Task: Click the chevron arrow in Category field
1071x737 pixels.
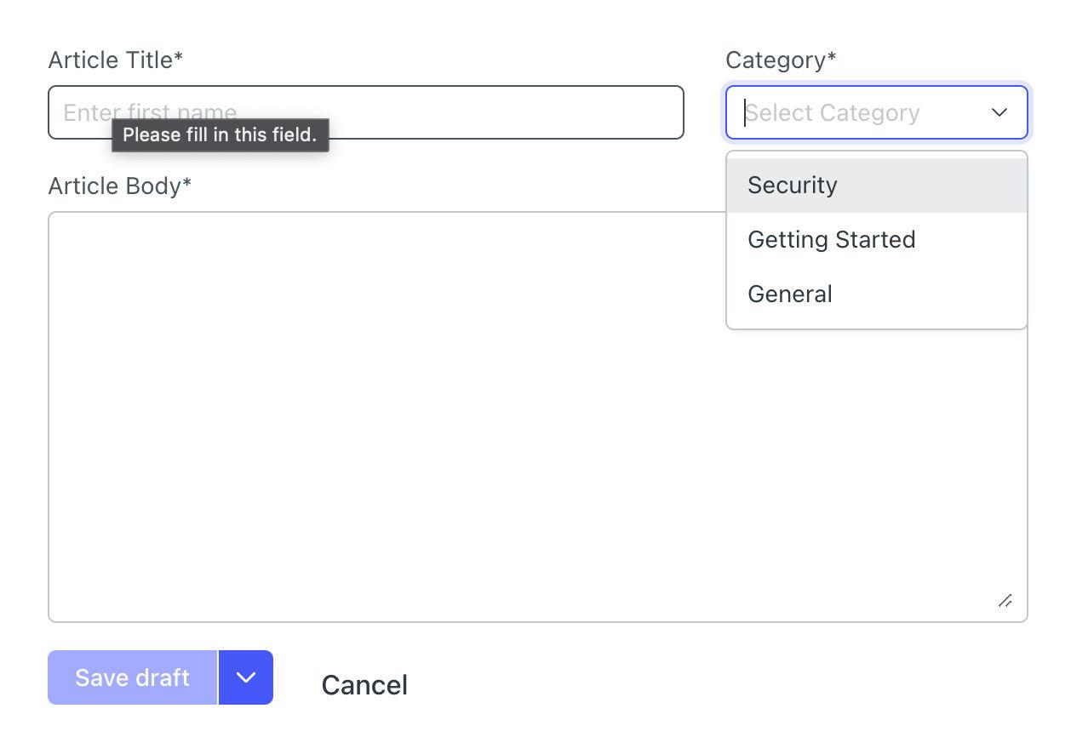Action: (x=999, y=112)
